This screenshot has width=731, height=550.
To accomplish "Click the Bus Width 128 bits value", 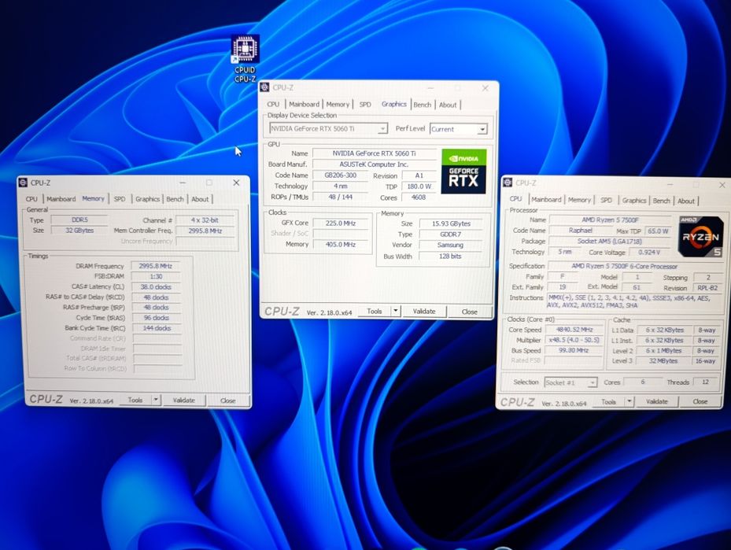I will (x=450, y=256).
